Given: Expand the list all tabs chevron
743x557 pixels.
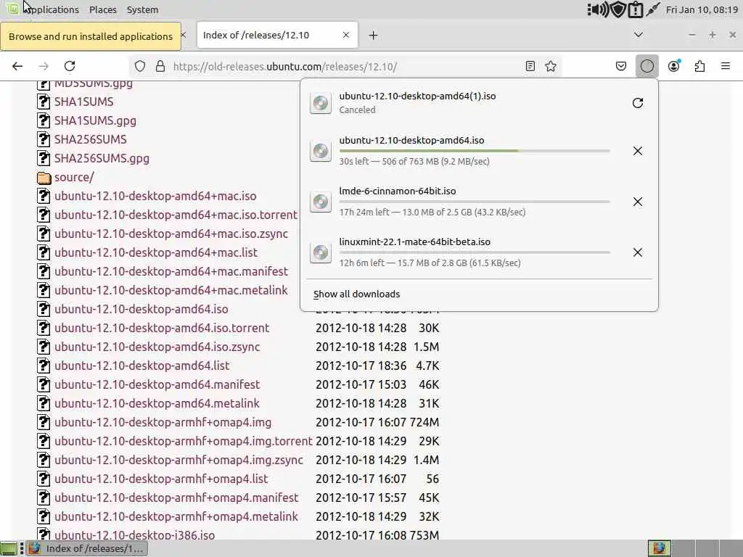Looking at the screenshot, I should pos(639,35).
